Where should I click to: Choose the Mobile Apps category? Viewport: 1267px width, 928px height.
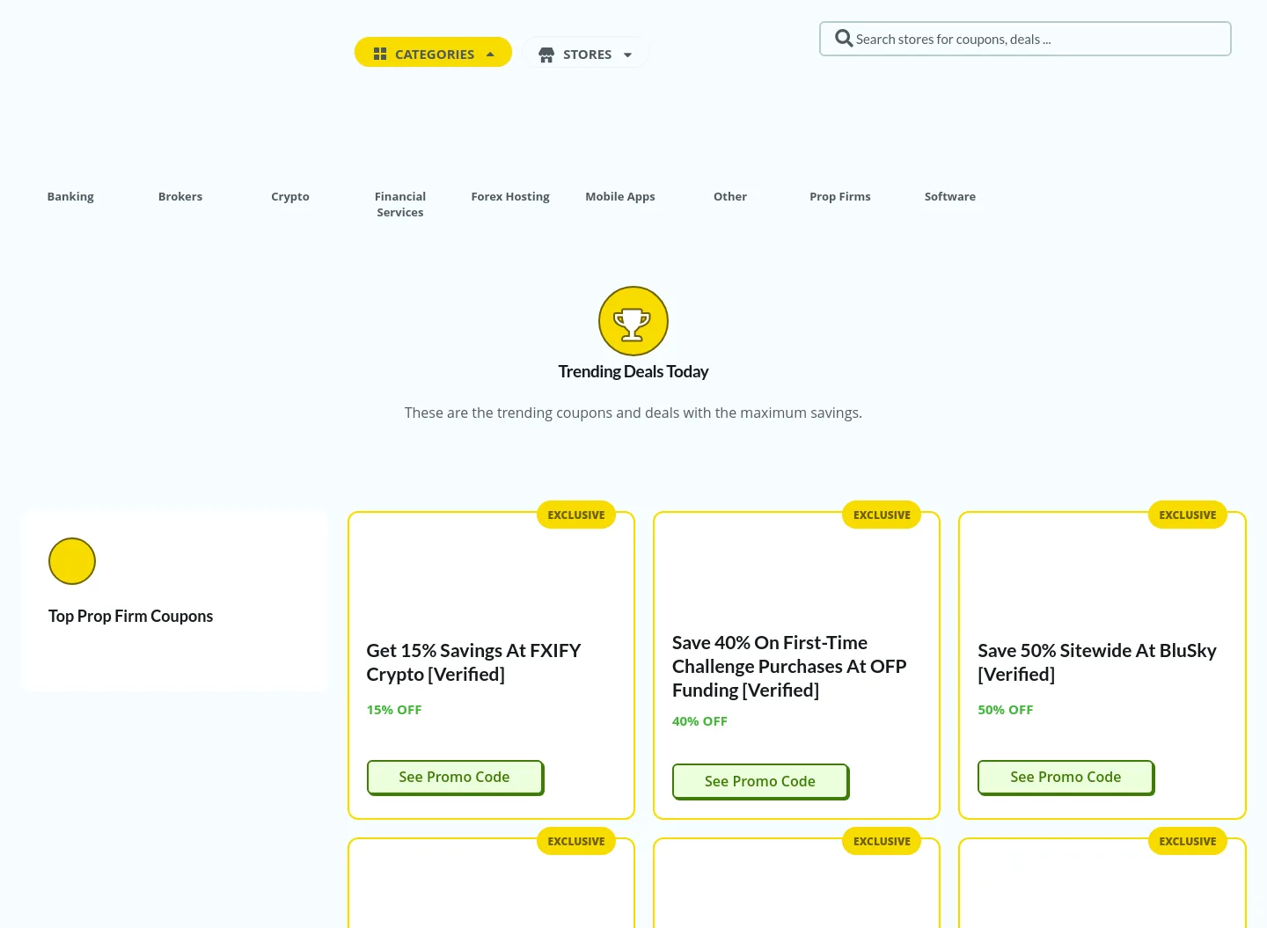620,196
